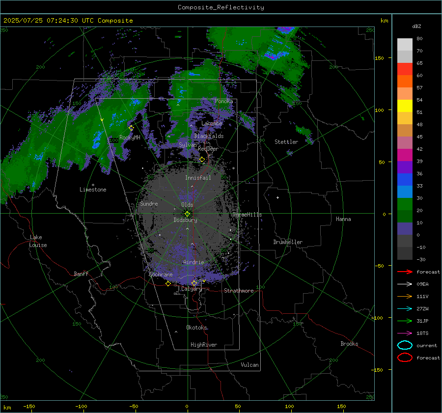The height and width of the screenshot is (413, 442).
Task: Click the Airdrie label
Action: [x=193, y=262]
